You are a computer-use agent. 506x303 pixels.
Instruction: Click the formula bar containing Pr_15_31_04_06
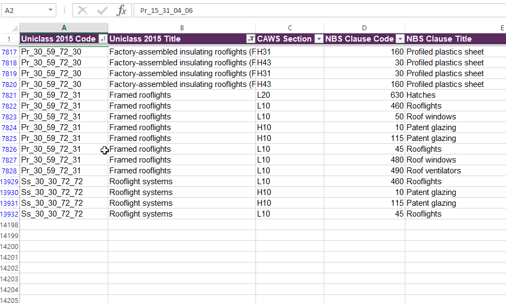319,11
